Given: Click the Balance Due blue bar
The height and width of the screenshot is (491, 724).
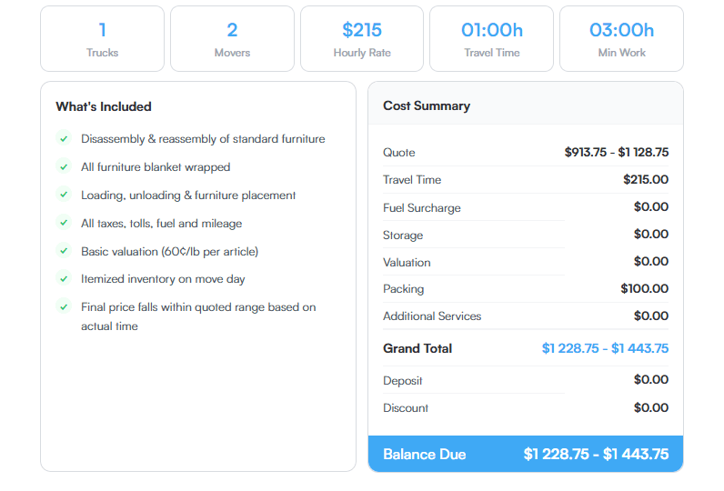Looking at the screenshot, I should (x=525, y=454).
